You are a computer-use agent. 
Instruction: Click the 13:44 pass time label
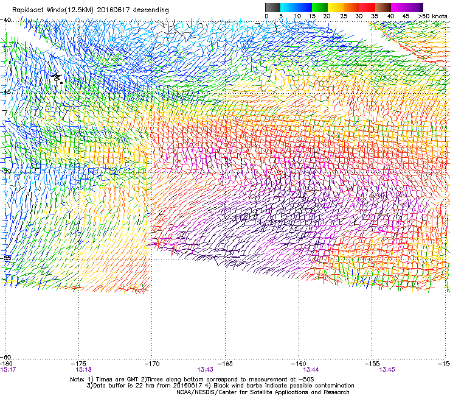(311, 370)
